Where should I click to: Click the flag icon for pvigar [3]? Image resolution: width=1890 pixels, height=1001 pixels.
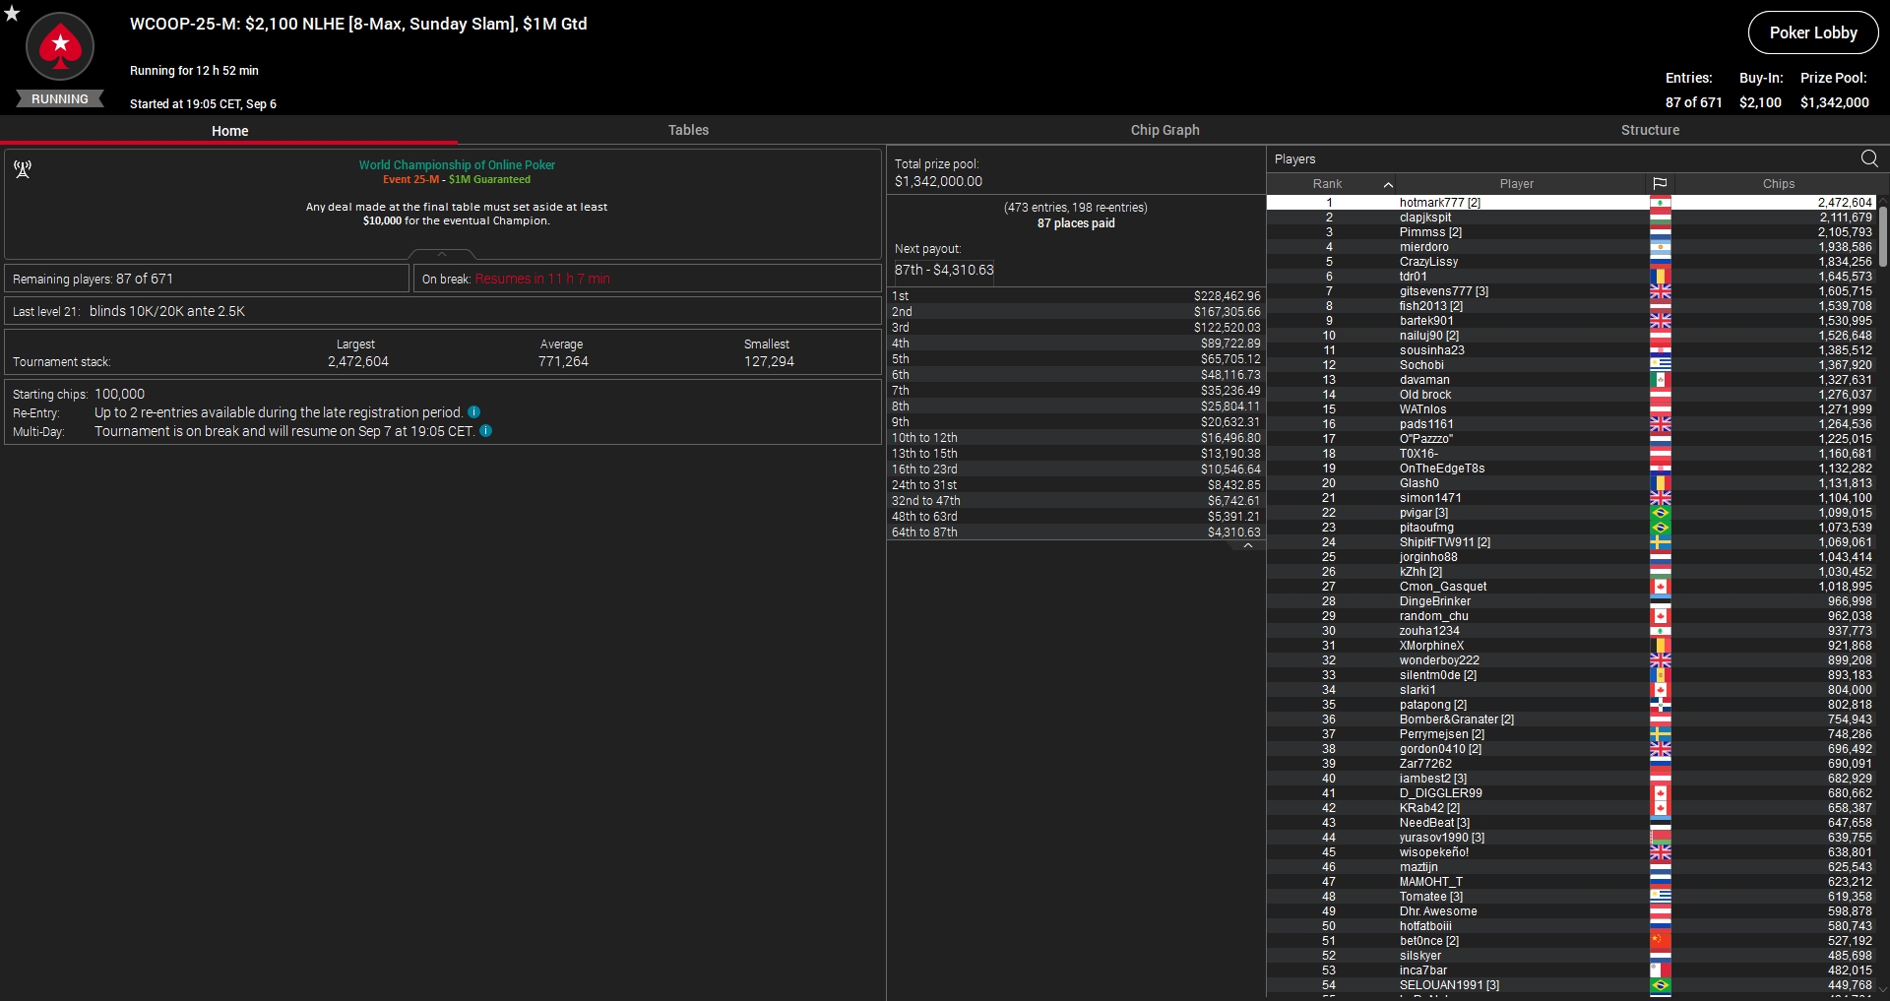1661,513
